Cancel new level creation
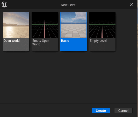This screenshot has height=117, width=138. click(x=123, y=111)
